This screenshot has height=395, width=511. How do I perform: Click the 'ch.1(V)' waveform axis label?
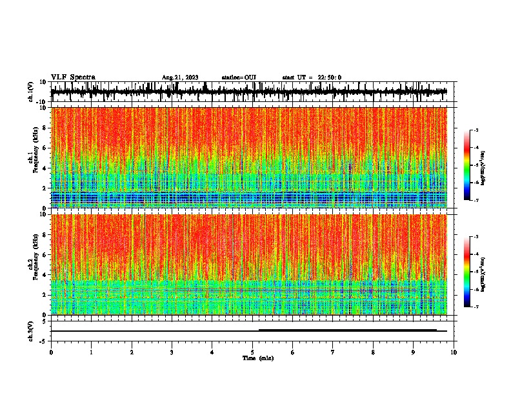(x=31, y=92)
